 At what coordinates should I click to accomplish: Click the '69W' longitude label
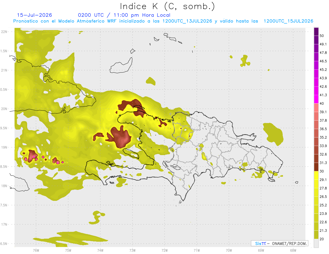pos(261,250)
